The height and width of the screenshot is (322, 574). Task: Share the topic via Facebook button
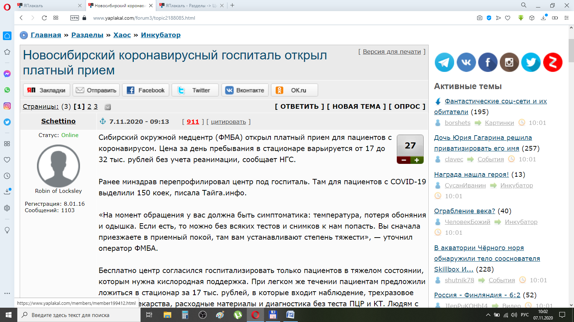pos(146,90)
